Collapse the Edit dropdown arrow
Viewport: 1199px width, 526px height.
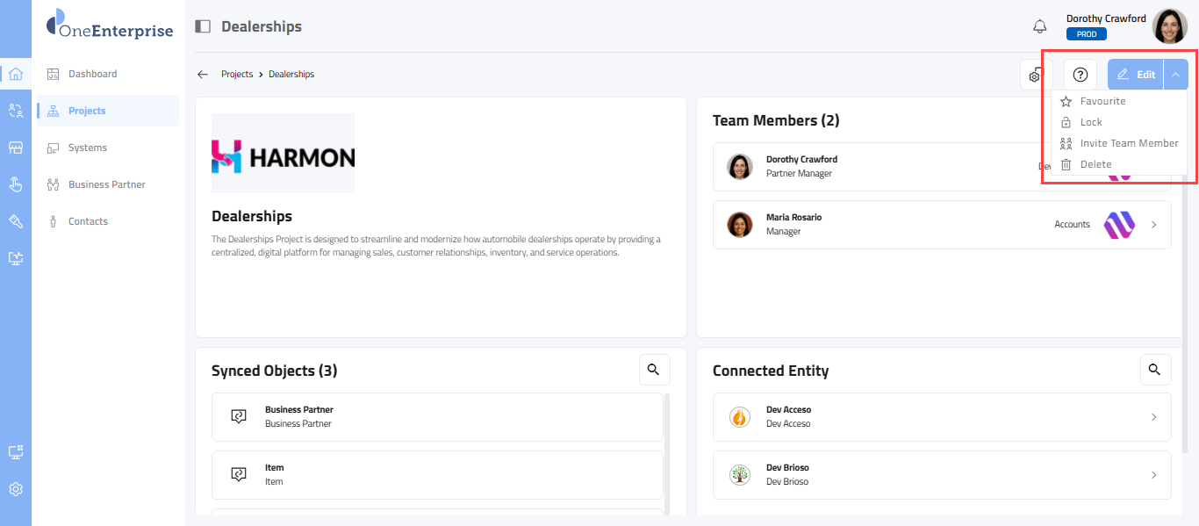[1176, 75]
